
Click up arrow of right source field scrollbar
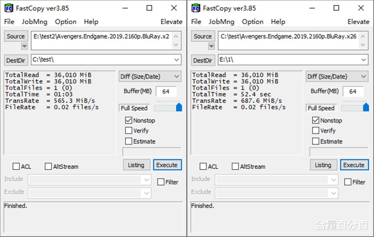click(x=363, y=37)
